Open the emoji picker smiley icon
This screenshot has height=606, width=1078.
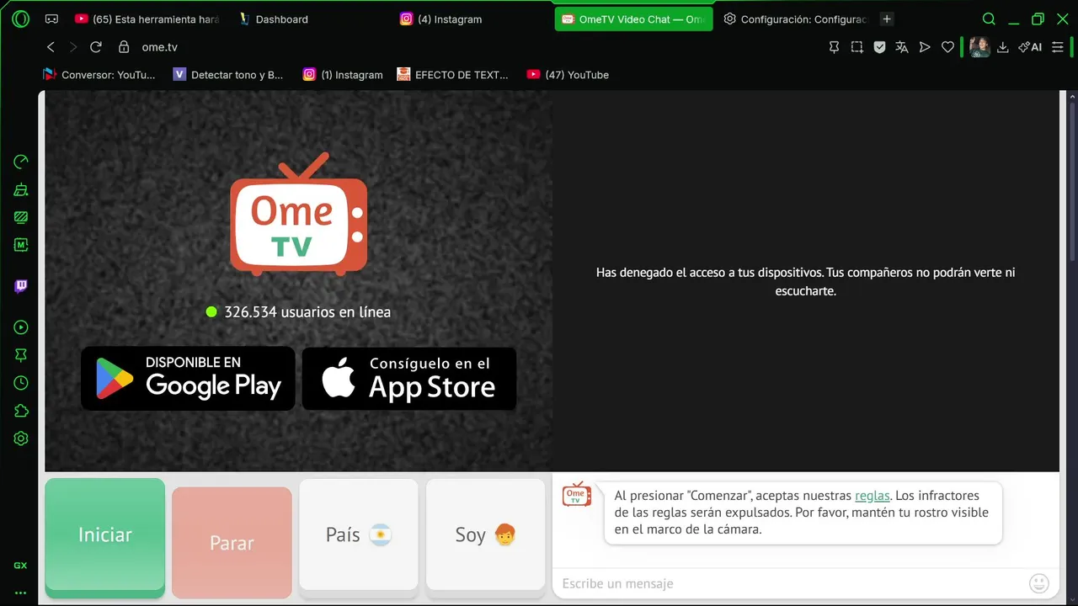[x=1039, y=583]
